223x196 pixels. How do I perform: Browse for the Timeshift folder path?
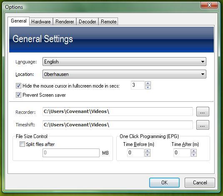pos(203,125)
